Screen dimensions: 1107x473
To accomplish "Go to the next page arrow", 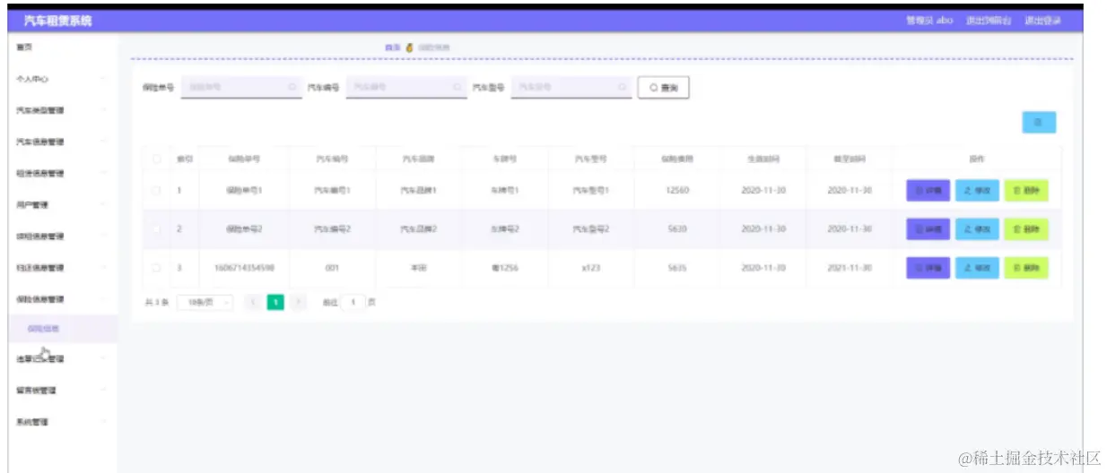I will tap(299, 303).
